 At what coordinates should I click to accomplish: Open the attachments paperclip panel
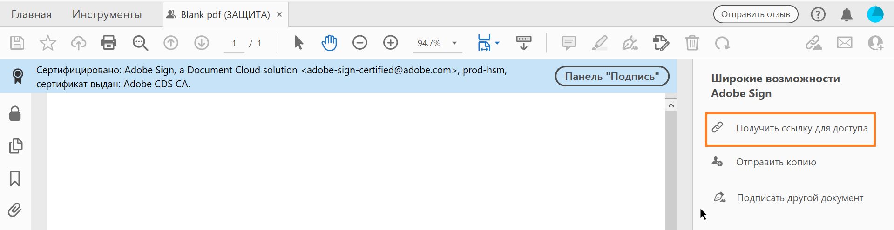pyautogui.click(x=15, y=210)
